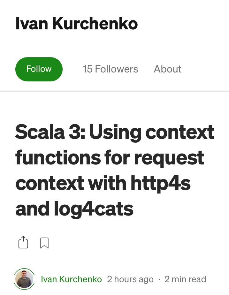Viewport: 229px width, 295px height.
Task: Click Ivan Kurchenko's round avatar photo
Action: pos(25,279)
